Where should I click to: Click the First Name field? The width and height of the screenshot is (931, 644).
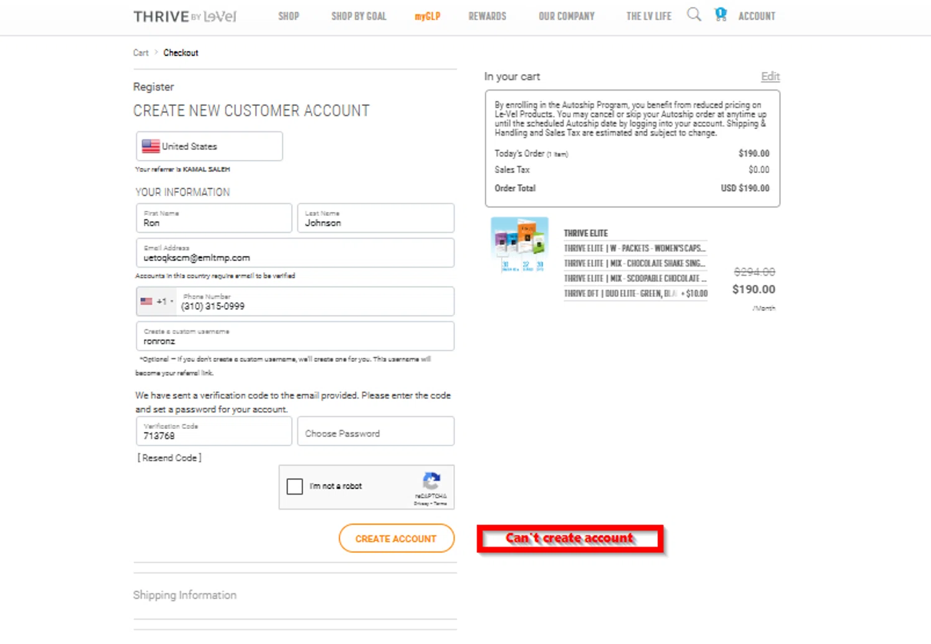coord(214,218)
